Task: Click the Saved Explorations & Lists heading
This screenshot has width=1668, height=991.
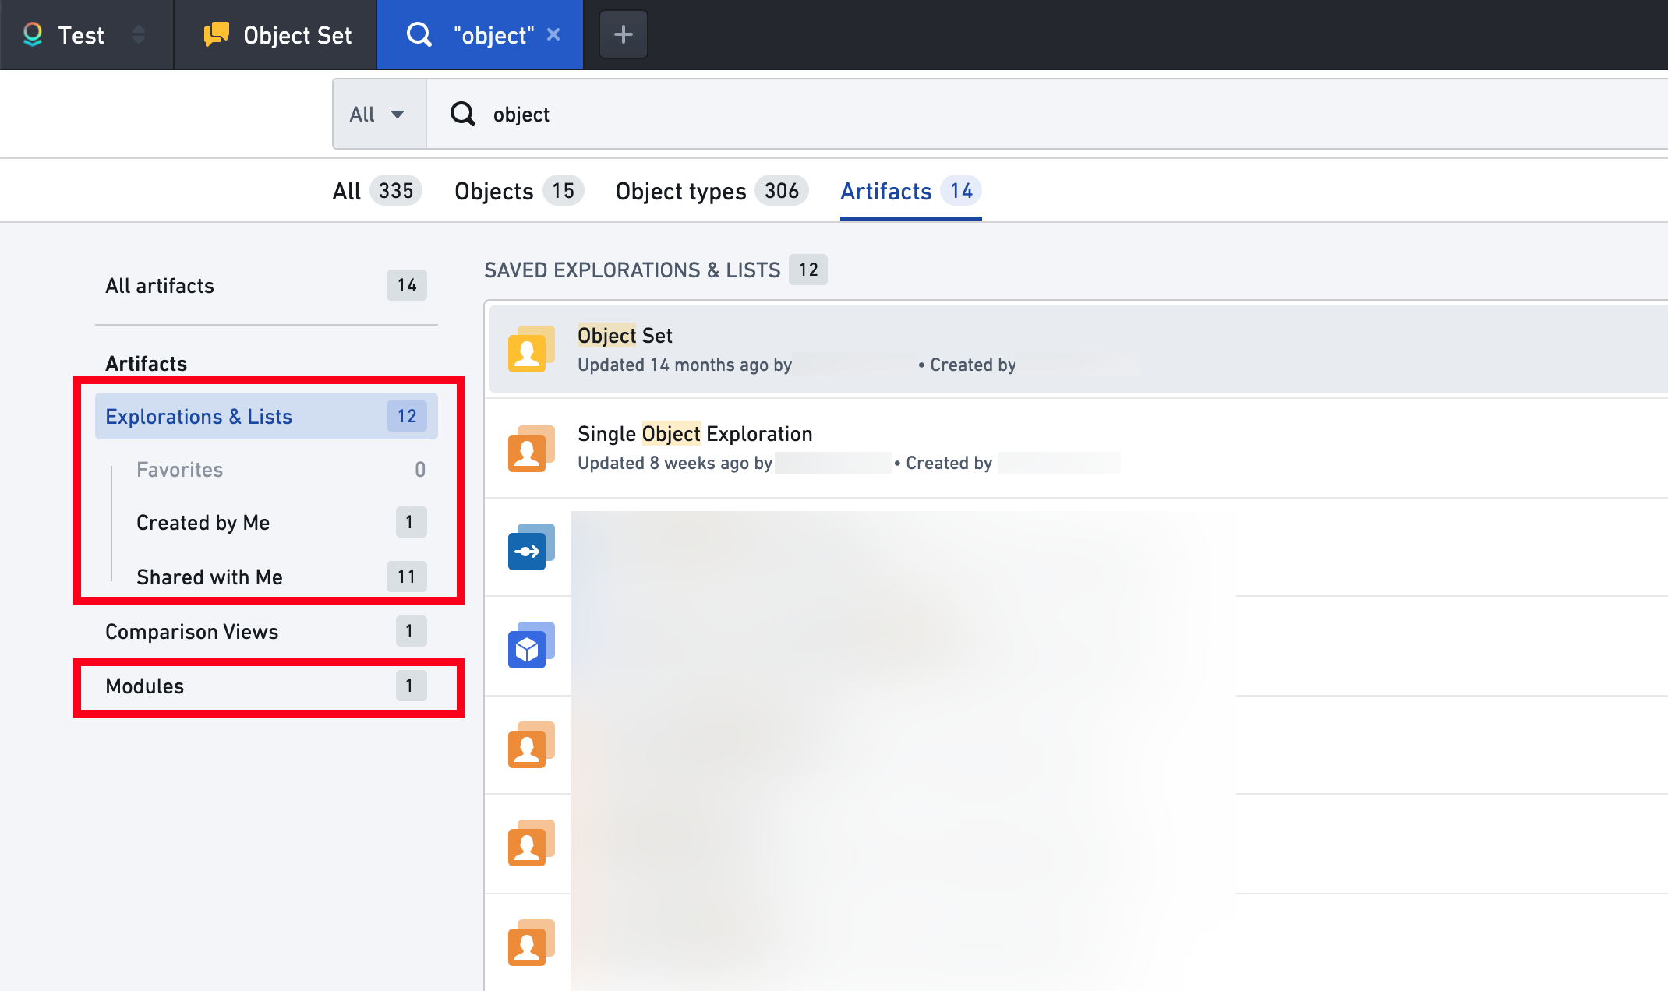Action: coord(632,270)
